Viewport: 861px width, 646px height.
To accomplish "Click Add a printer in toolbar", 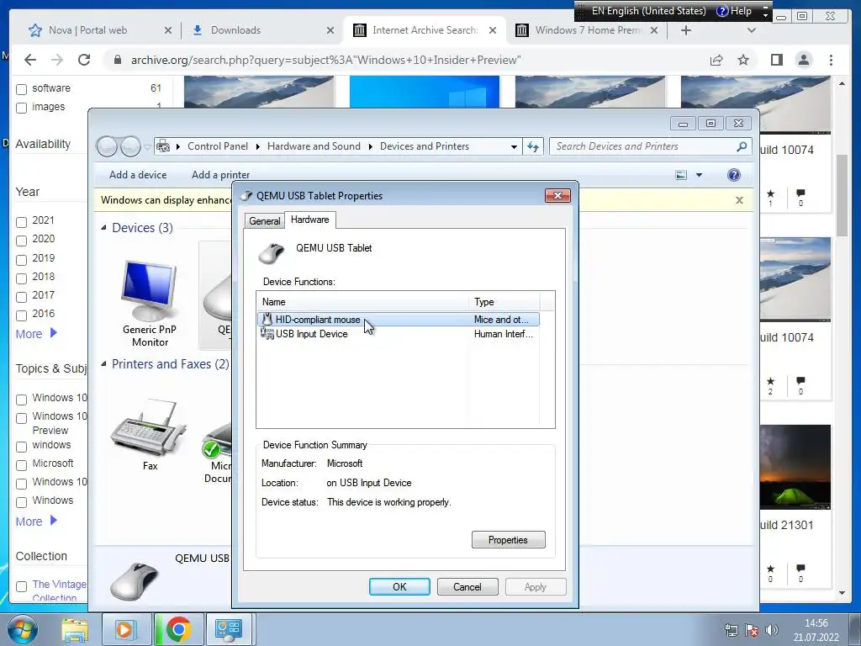I will [221, 175].
